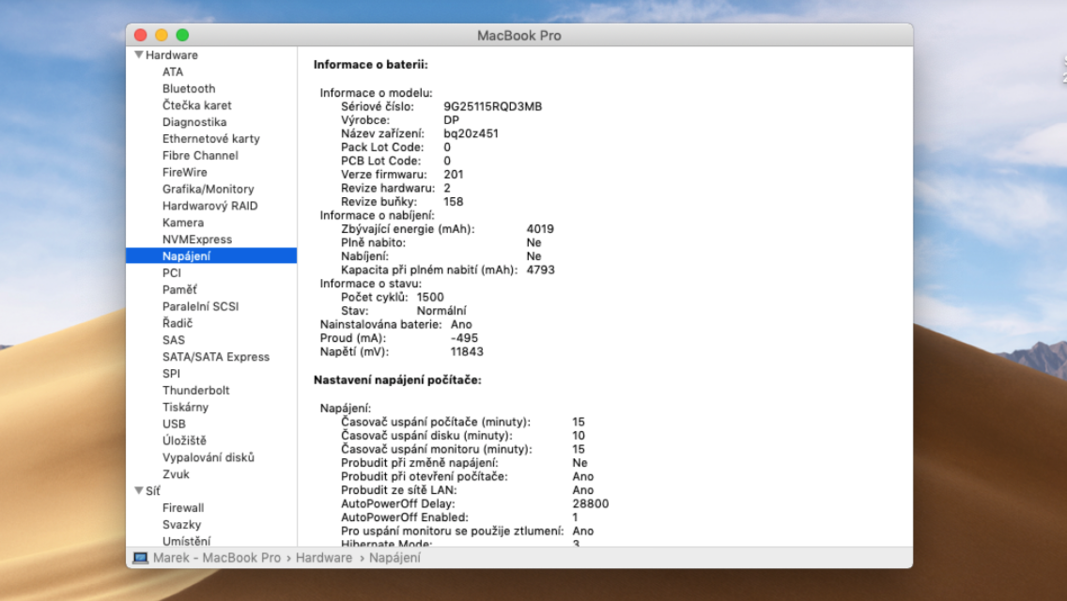Select Firewall under Síť
Viewport: 1067px width, 601px height.
182,508
